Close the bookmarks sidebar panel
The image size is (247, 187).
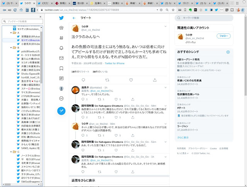pos(41,17)
